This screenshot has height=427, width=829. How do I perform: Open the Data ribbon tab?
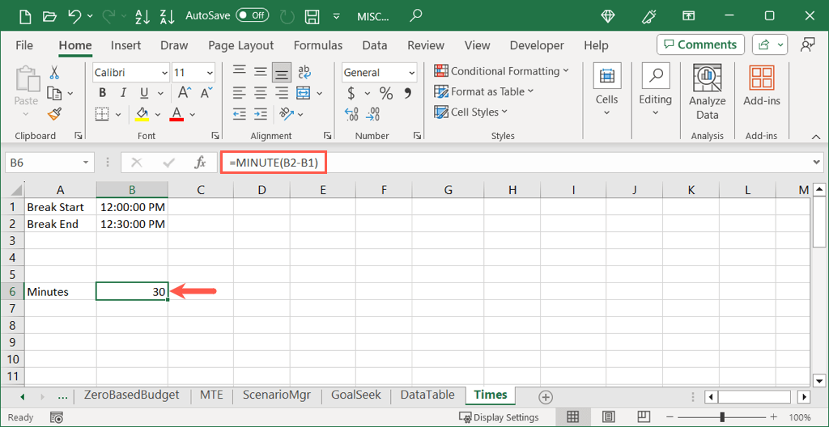click(375, 45)
